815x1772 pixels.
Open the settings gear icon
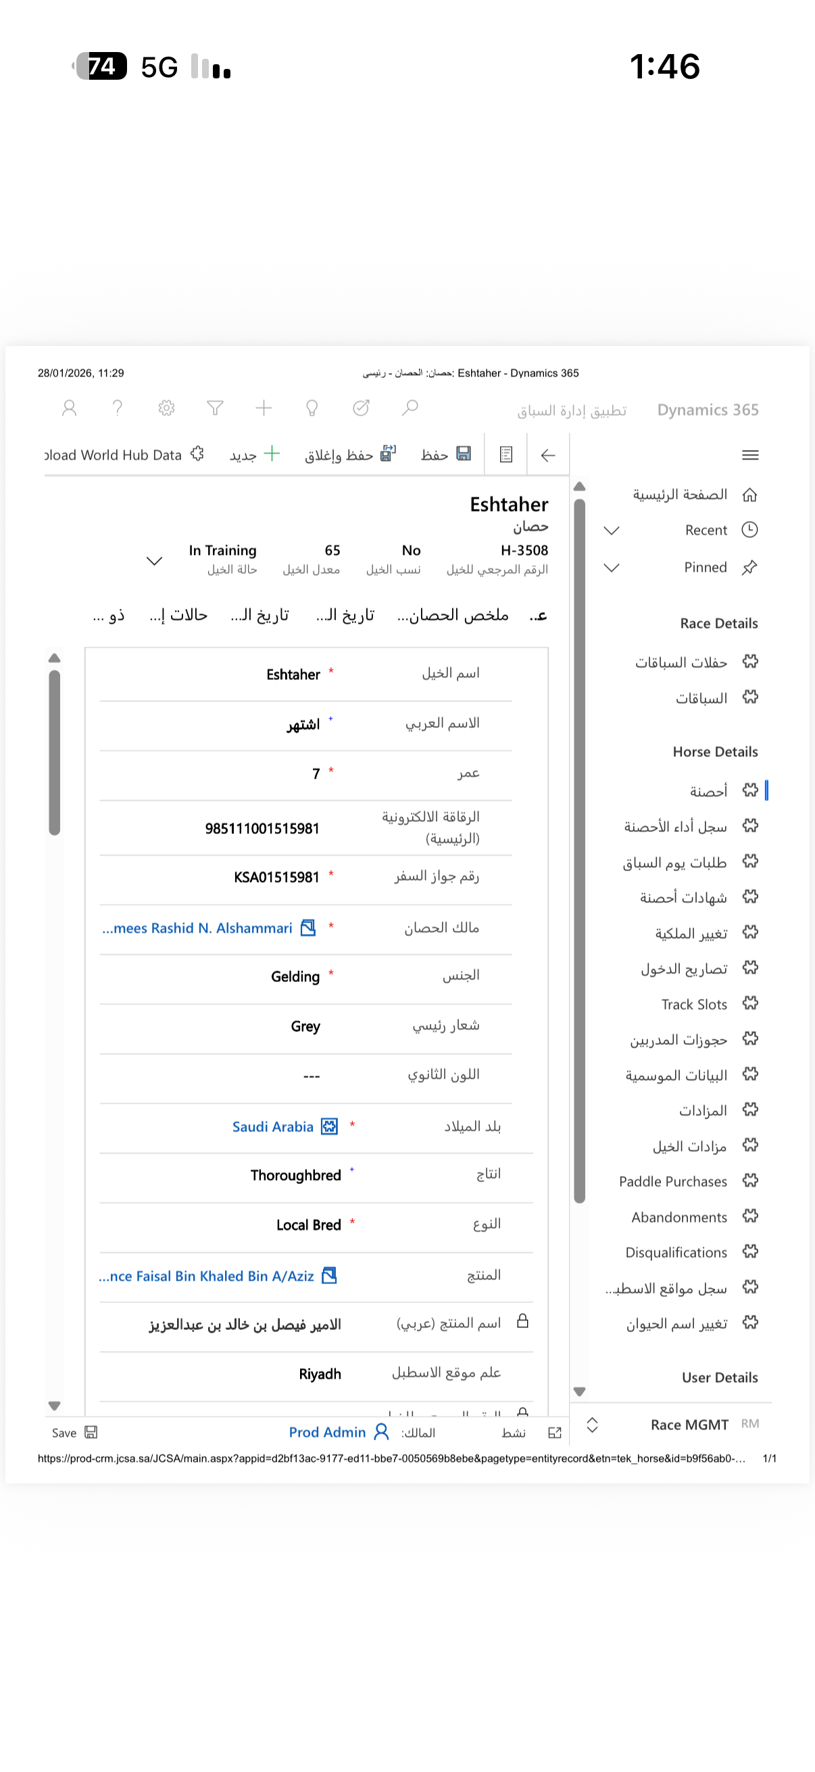click(166, 408)
